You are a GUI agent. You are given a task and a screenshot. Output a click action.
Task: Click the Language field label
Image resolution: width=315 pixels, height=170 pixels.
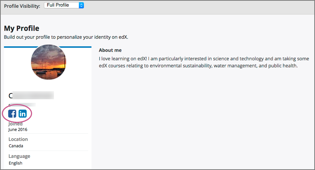[19, 157]
